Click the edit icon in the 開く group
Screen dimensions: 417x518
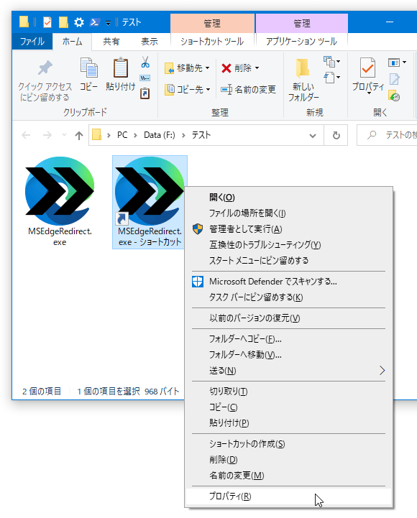point(394,79)
